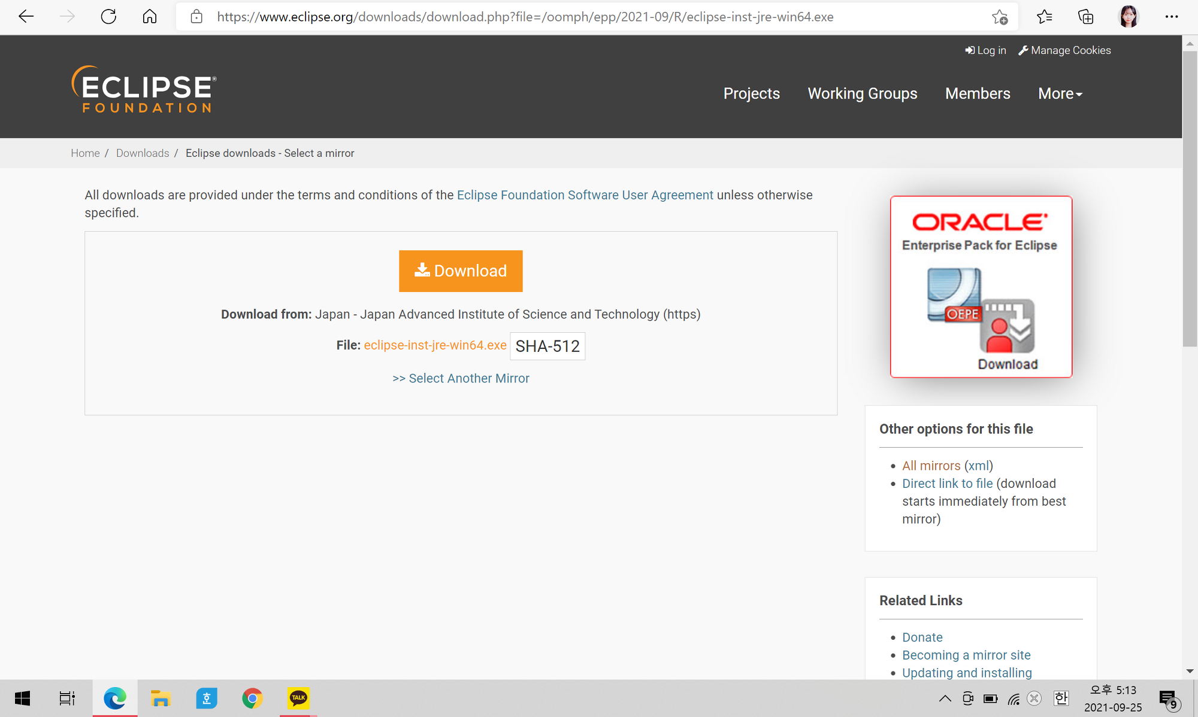
Task: Go back with the browser back arrow
Action: click(26, 17)
